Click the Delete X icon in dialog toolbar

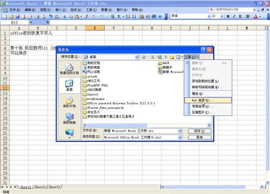tap(166, 57)
